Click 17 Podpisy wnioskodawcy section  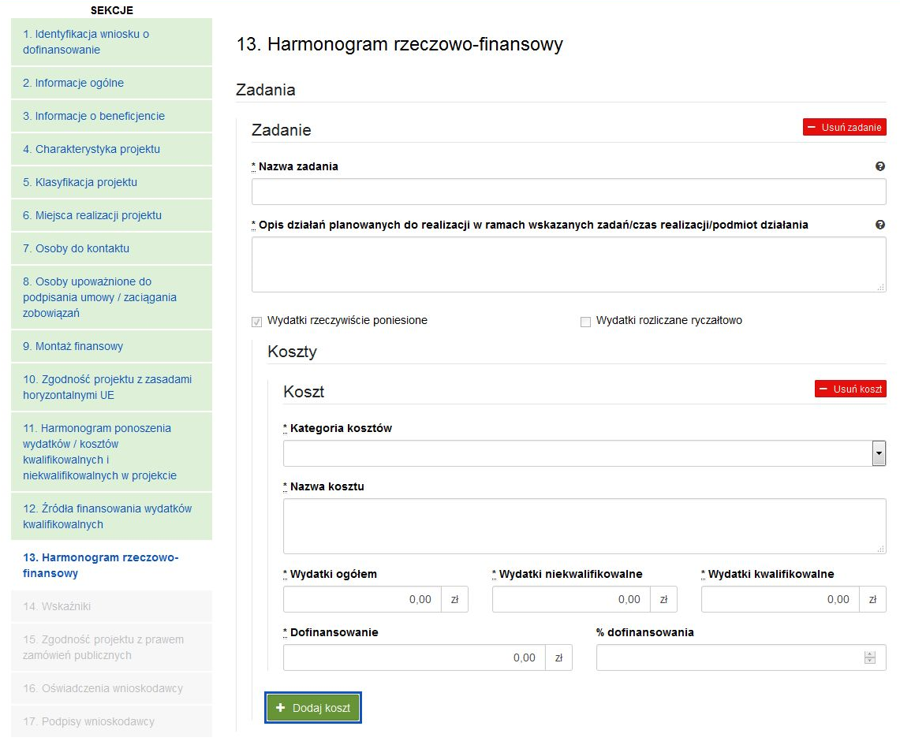[x=111, y=721]
